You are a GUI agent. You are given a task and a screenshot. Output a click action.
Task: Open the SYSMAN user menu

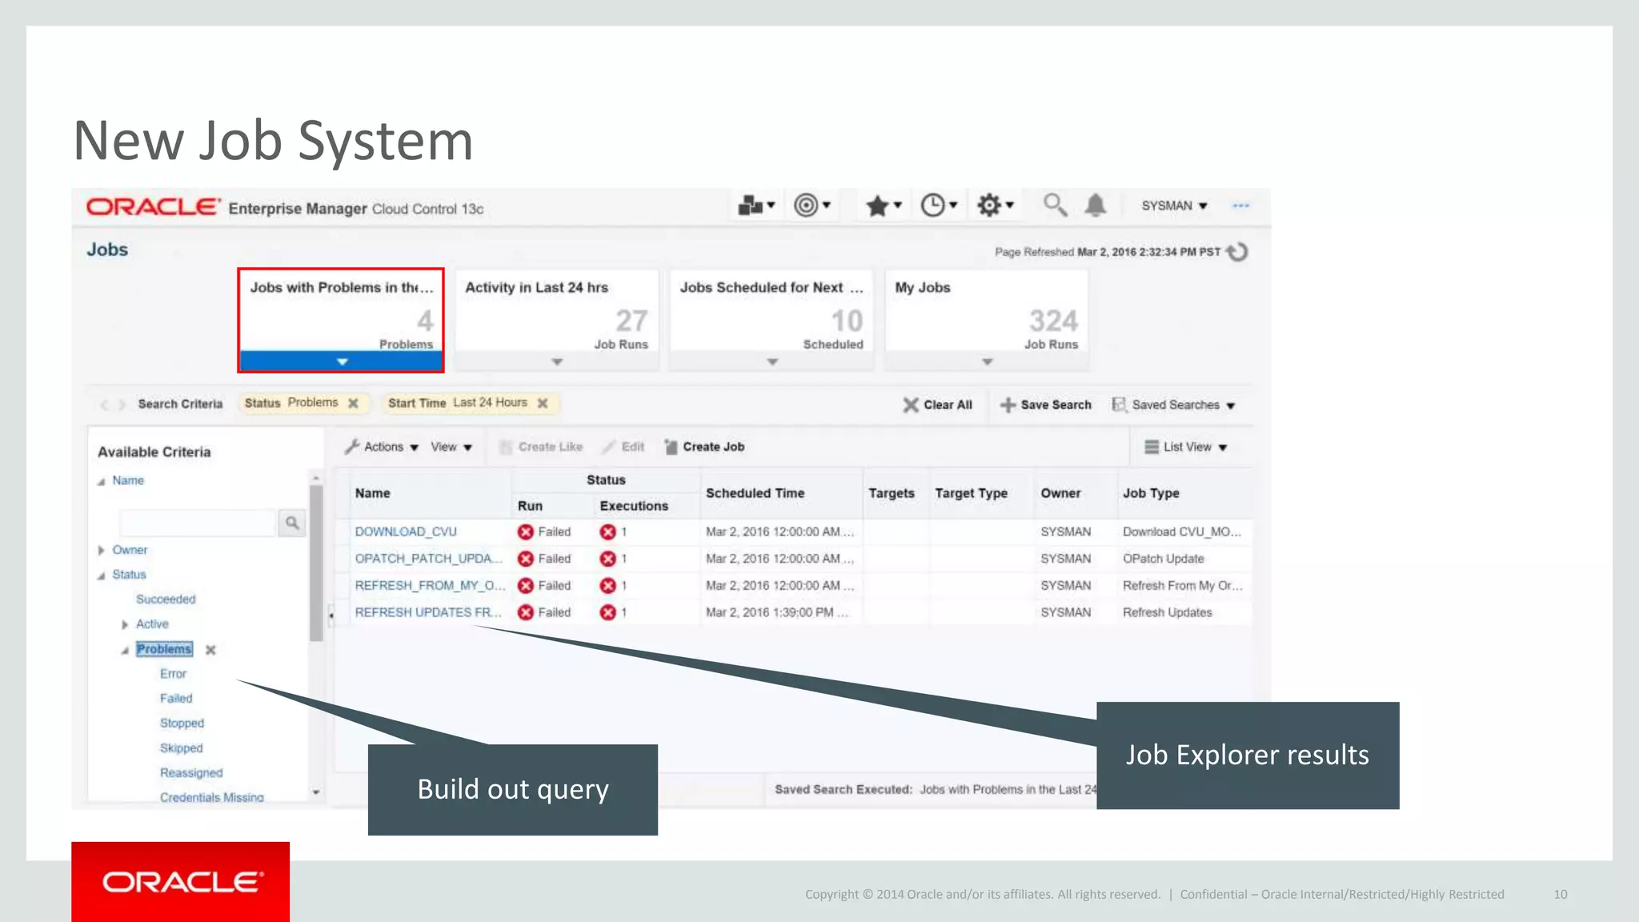(x=1174, y=206)
